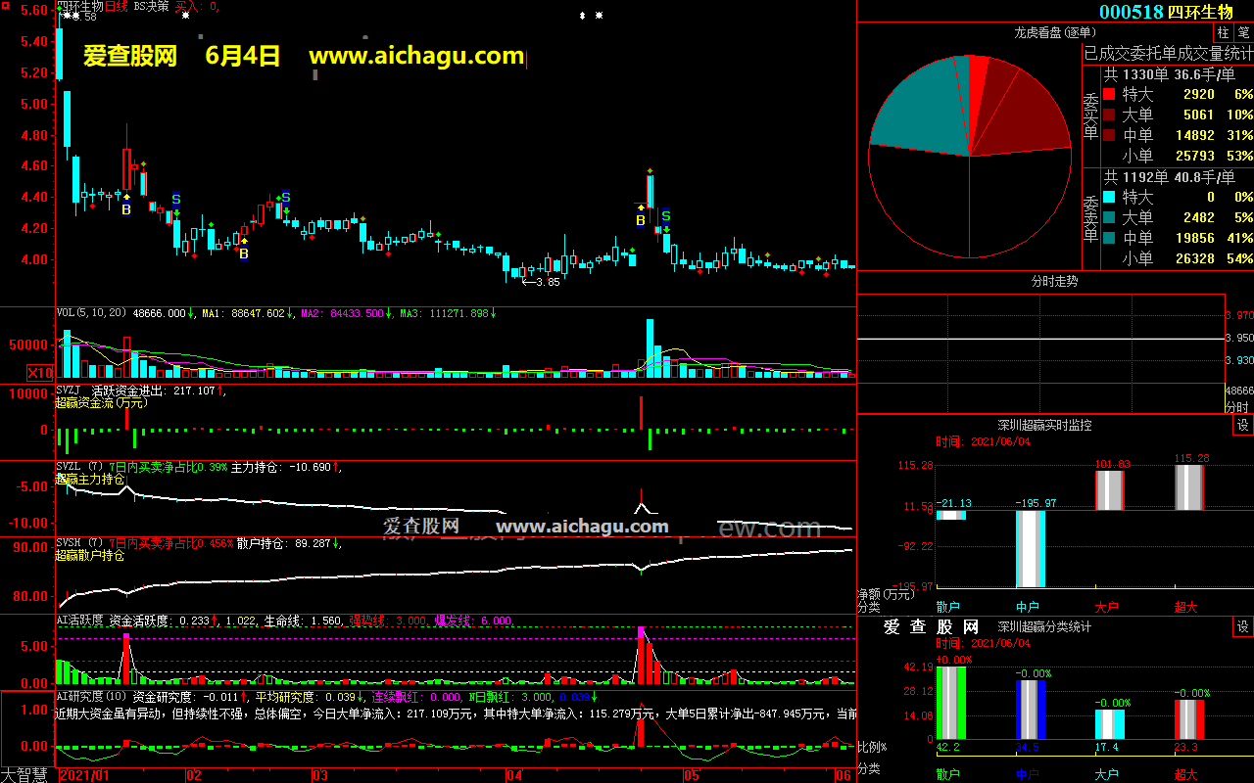Click the 共 1330单 buy-order summary row

click(x=1170, y=74)
